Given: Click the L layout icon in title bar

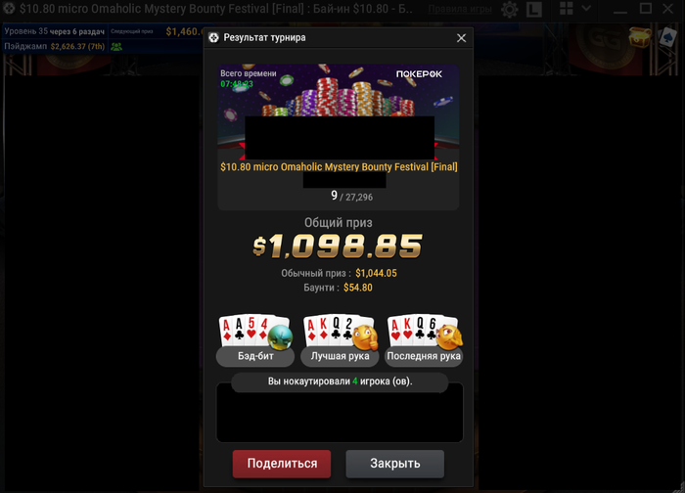Looking at the screenshot, I should 534,9.
